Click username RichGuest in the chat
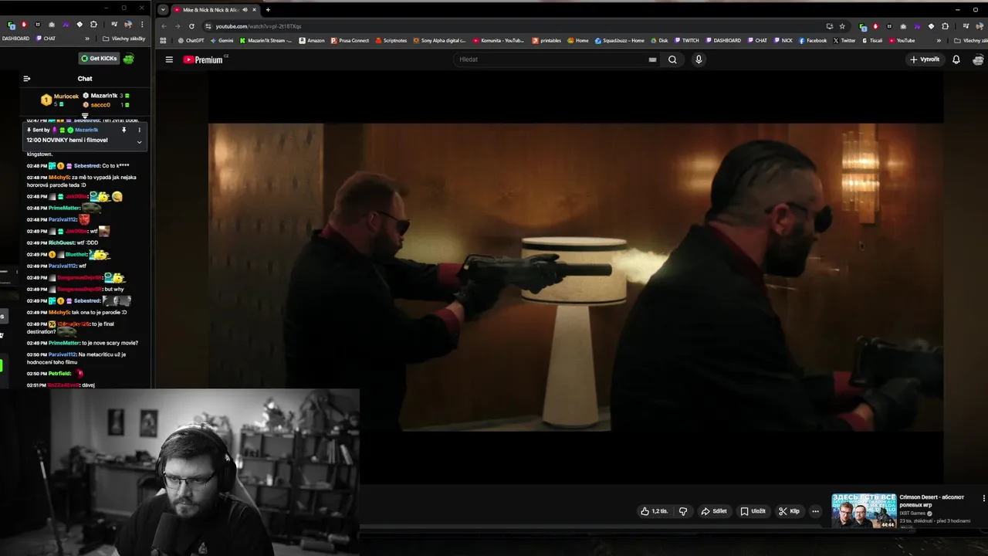 pos(63,242)
